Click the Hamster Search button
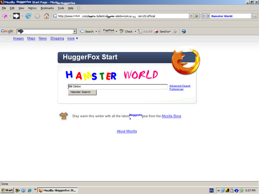 (x=82, y=92)
